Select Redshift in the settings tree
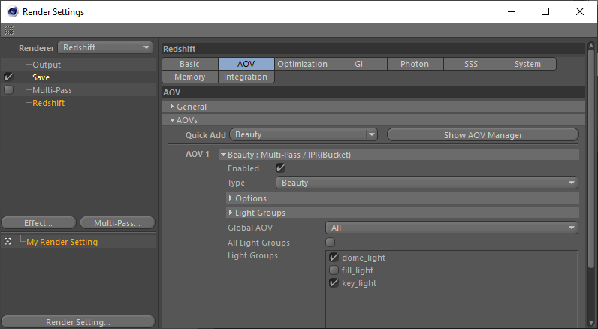Image resolution: width=598 pixels, height=329 pixels. (48, 103)
